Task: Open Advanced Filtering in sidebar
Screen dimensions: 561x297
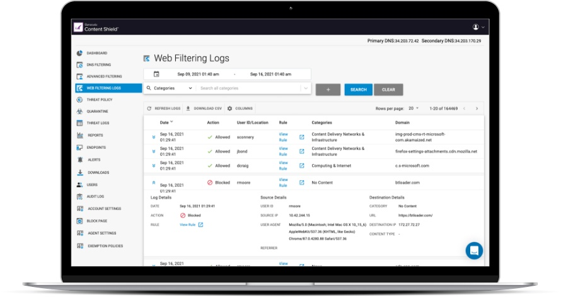Action: pyautogui.click(x=104, y=76)
